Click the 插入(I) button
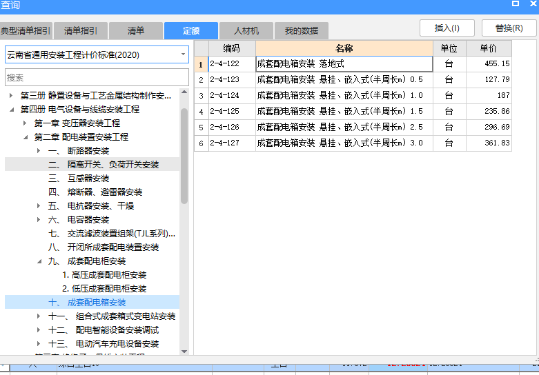This screenshot has width=539, height=375. (447, 28)
